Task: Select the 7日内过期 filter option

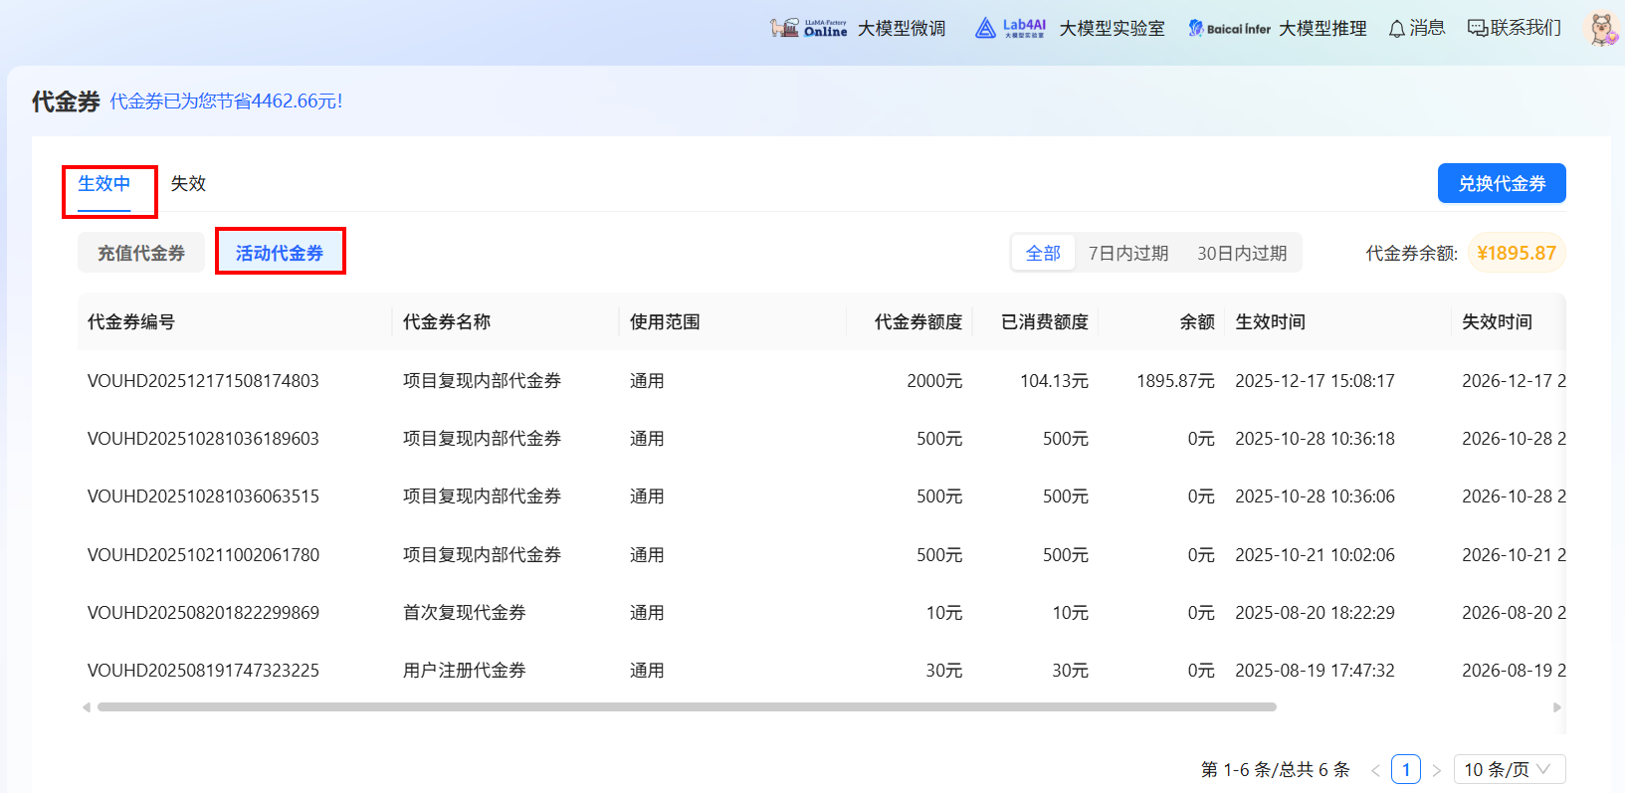Action: (1127, 254)
